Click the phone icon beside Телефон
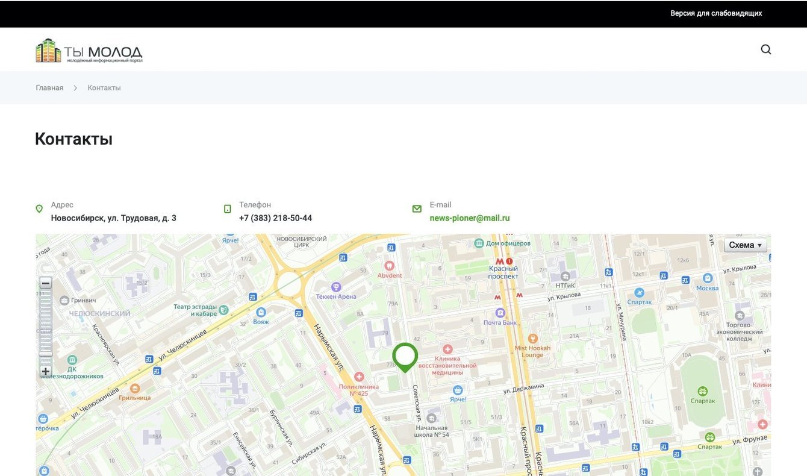 [228, 209]
